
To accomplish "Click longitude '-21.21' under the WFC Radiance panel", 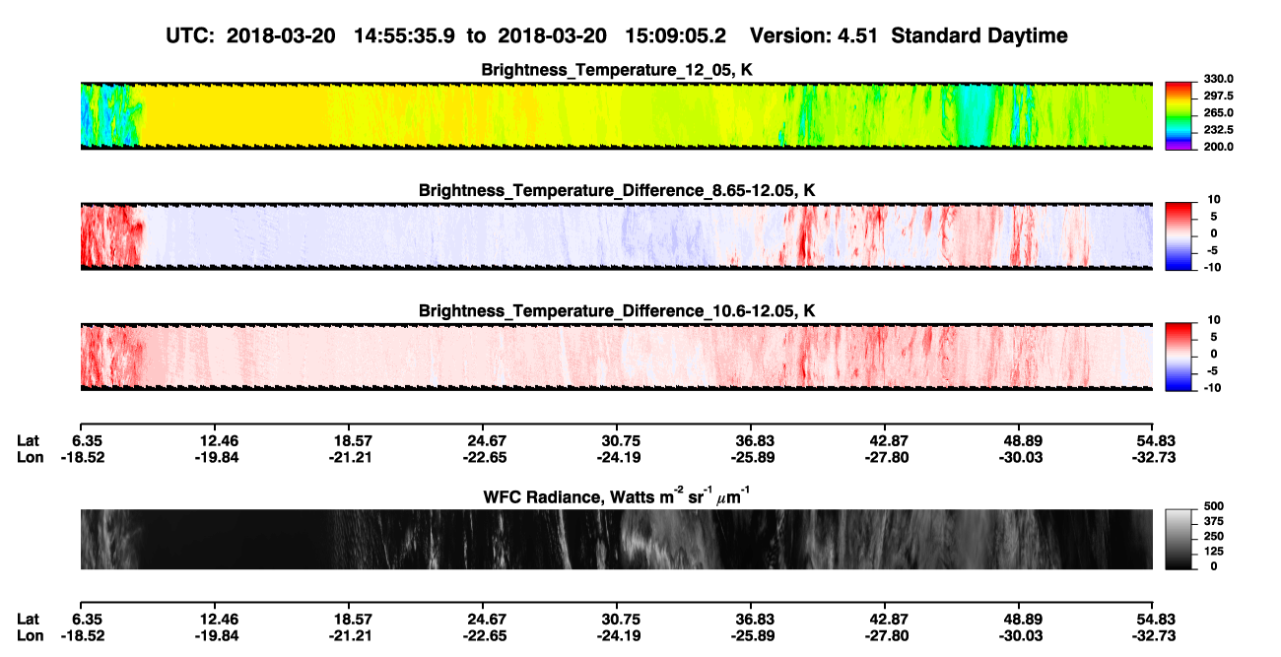I will (x=349, y=634).
